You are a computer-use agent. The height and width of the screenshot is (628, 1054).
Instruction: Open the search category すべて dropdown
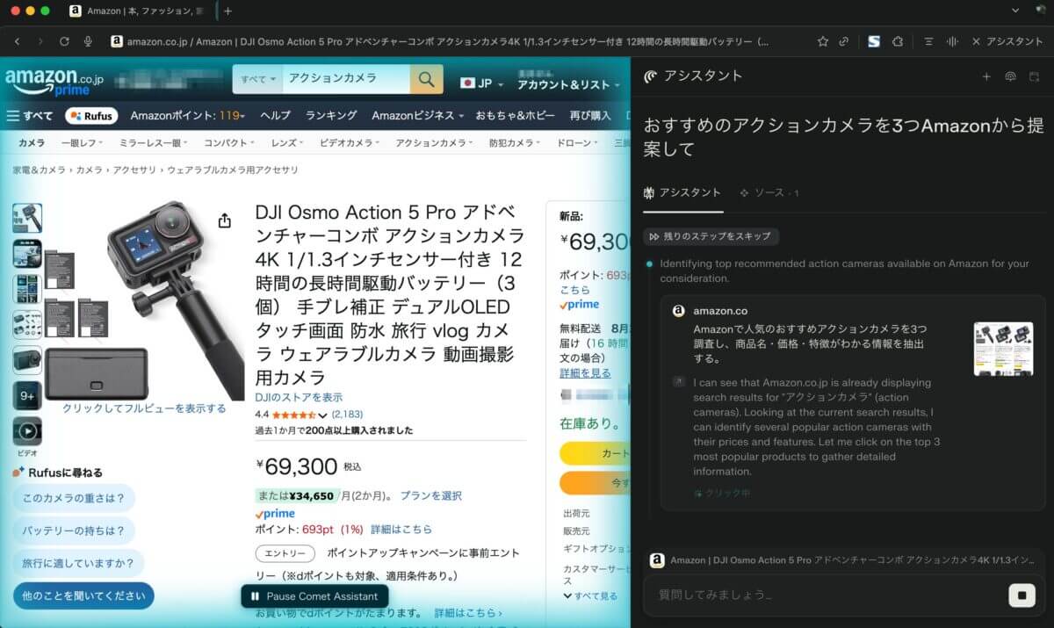(258, 80)
